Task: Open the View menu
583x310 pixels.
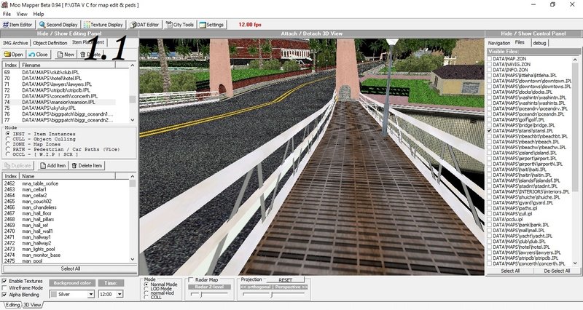Action: point(22,14)
